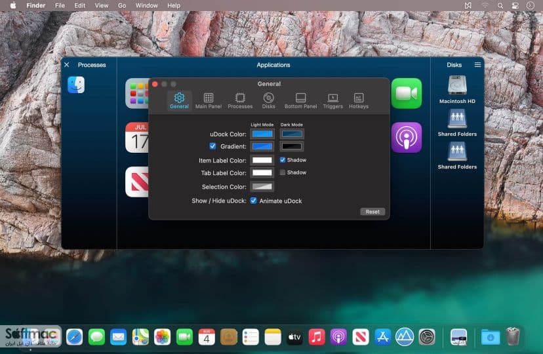Open the Dark Mode Gradient color well
The image size is (543, 354).
pyautogui.click(x=292, y=146)
